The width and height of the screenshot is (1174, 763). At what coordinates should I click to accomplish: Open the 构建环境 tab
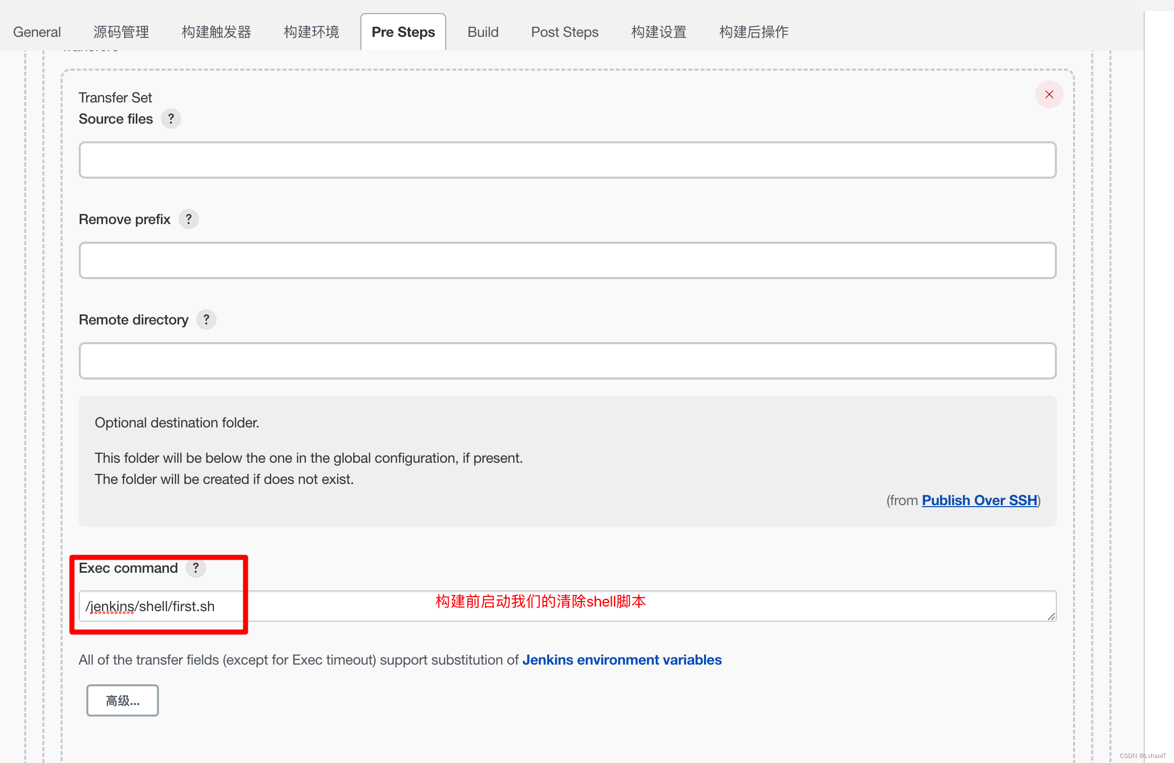[311, 32]
